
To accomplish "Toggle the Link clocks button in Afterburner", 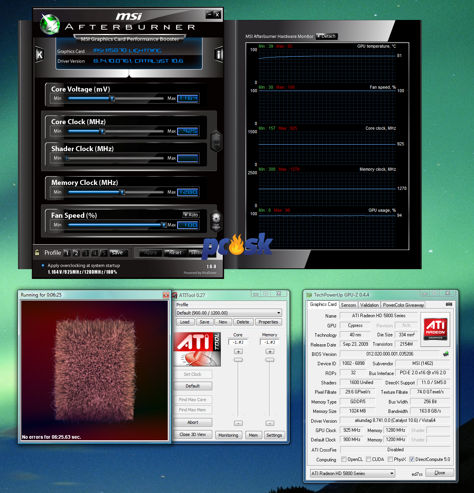I will pos(216,141).
